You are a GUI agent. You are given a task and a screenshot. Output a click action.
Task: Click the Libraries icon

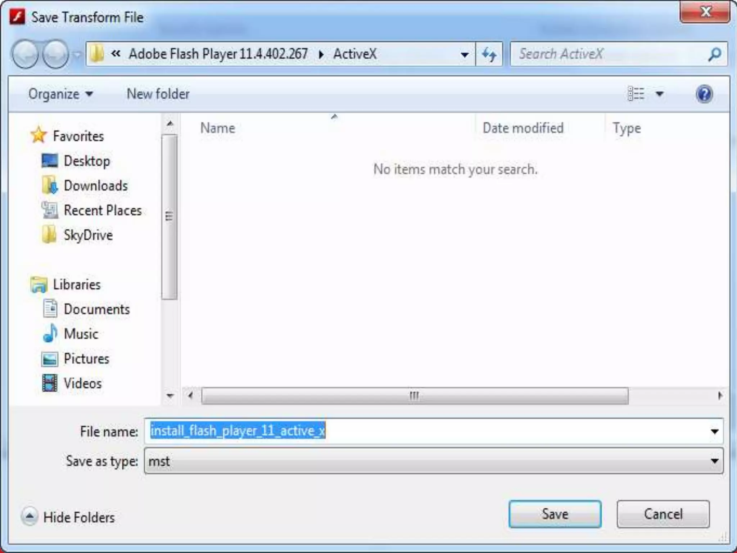[x=39, y=284]
